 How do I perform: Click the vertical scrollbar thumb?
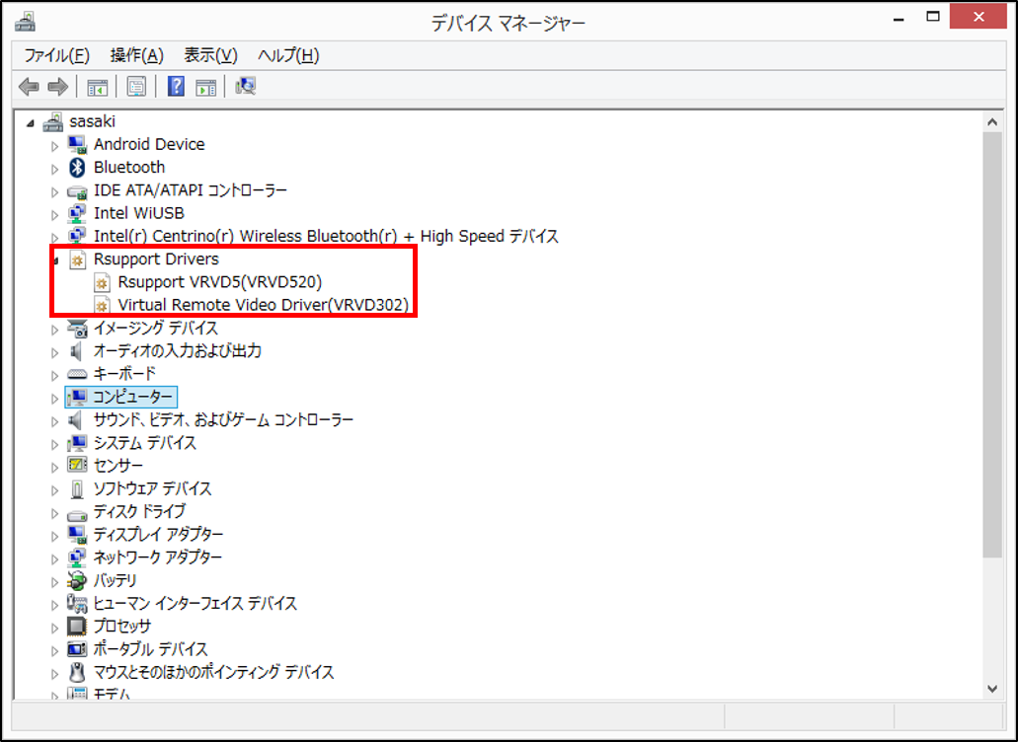[992, 344]
